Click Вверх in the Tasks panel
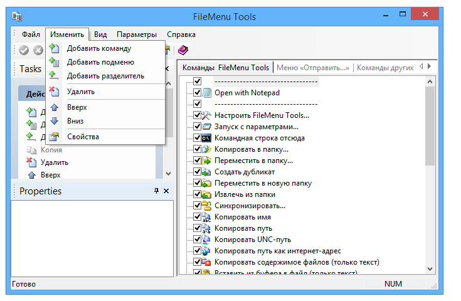 point(51,174)
